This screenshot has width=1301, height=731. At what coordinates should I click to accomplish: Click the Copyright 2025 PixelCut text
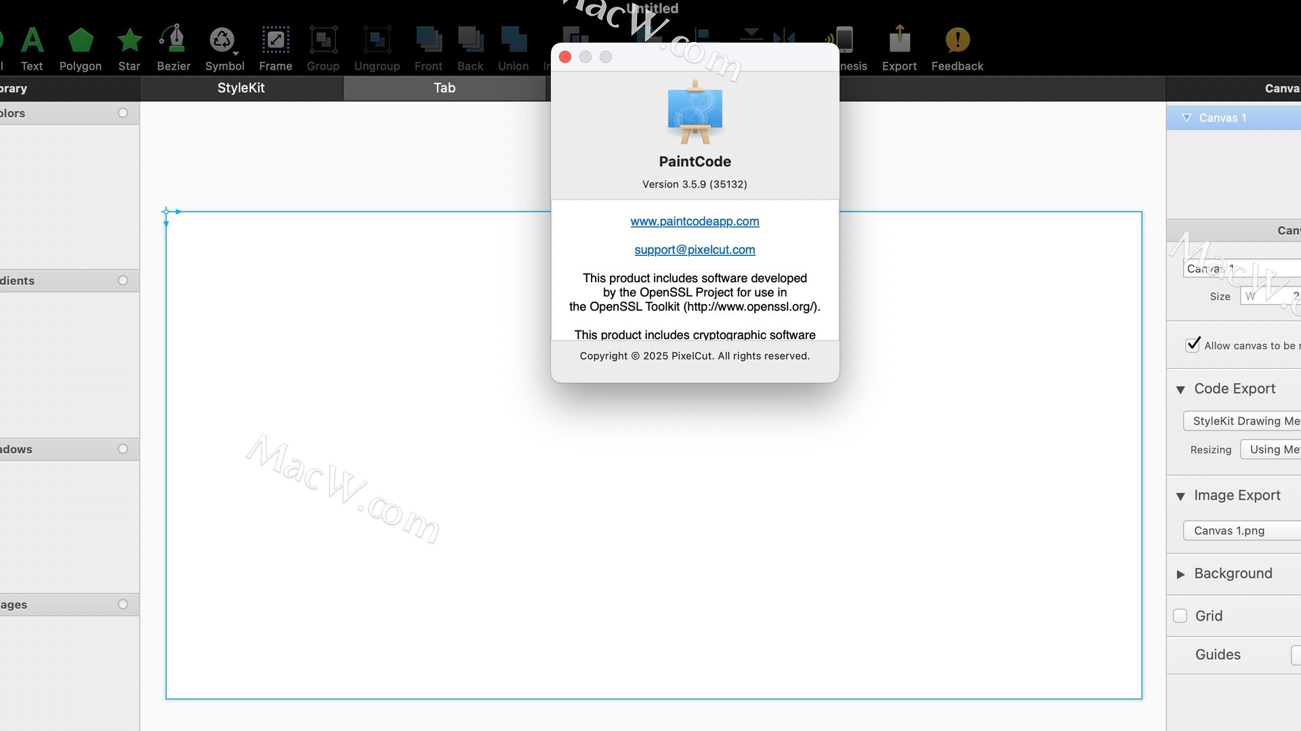(695, 356)
